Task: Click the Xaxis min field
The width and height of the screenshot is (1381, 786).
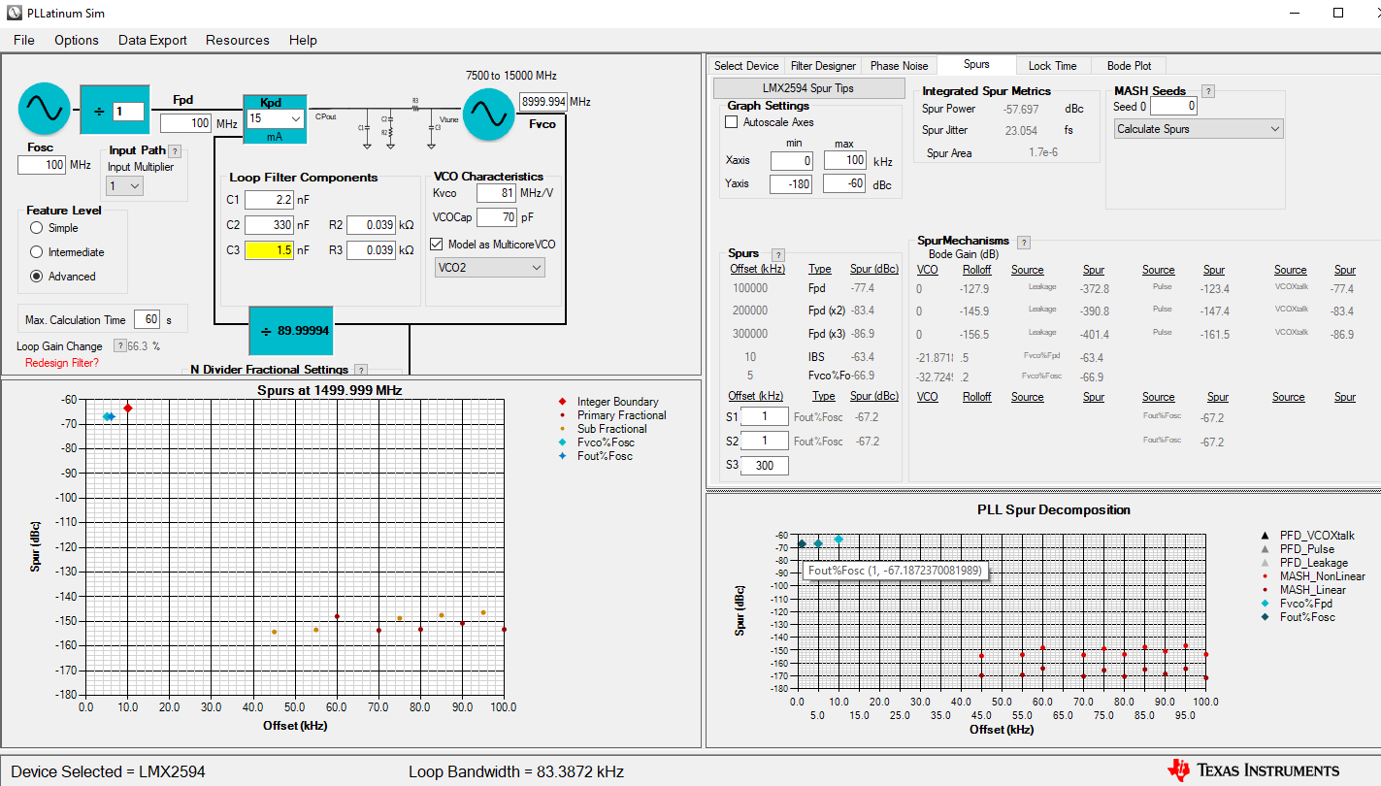Action: click(791, 160)
